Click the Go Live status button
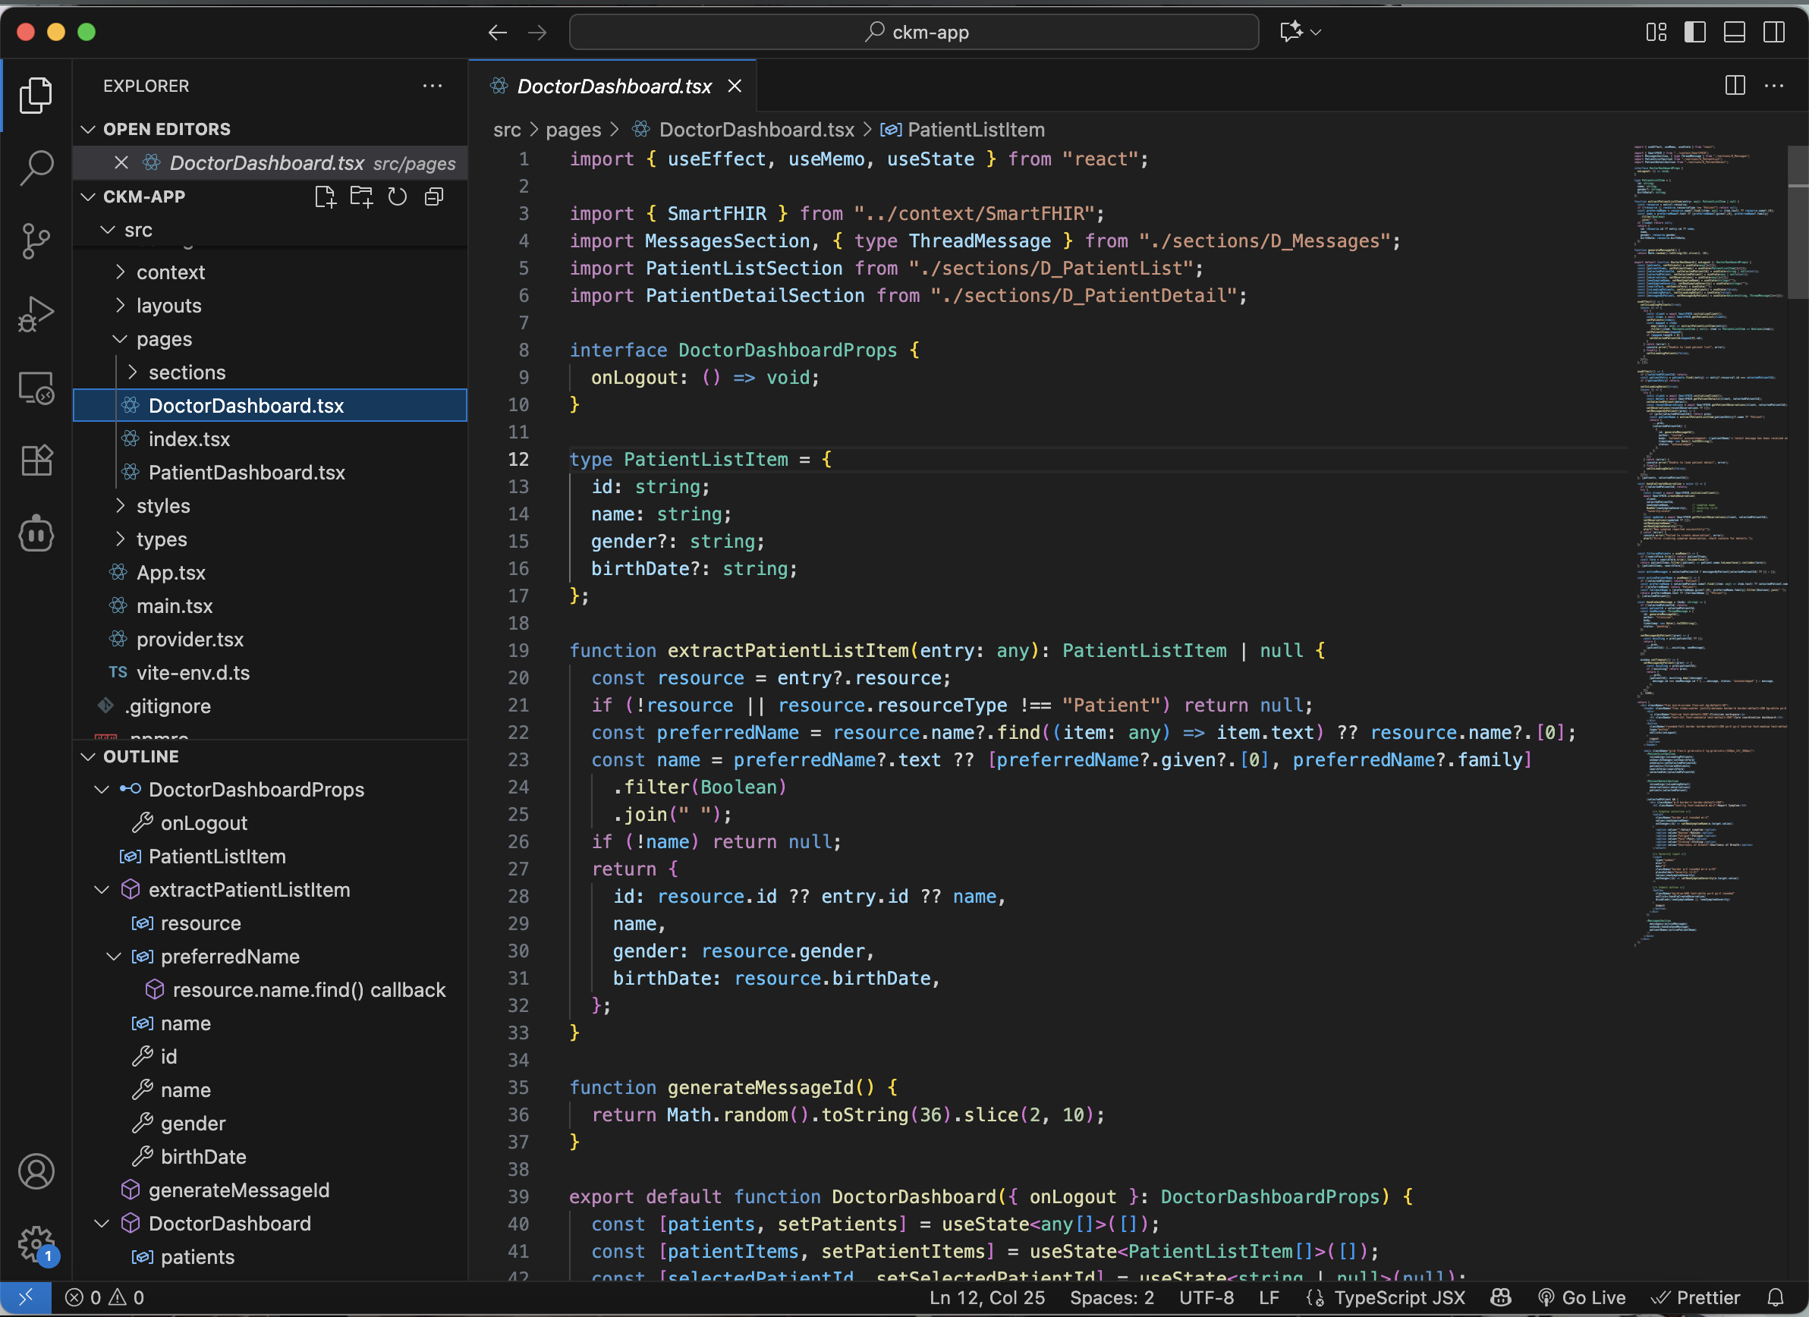1809x1317 pixels. 1581,1298
